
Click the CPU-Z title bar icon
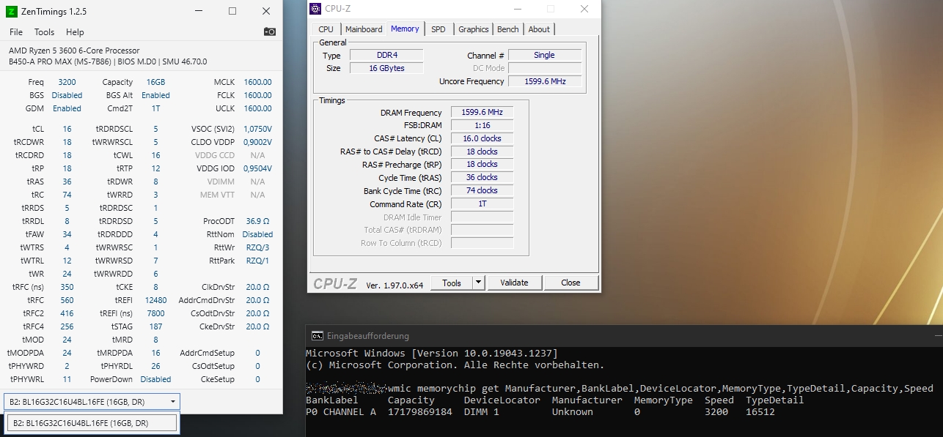click(x=315, y=9)
